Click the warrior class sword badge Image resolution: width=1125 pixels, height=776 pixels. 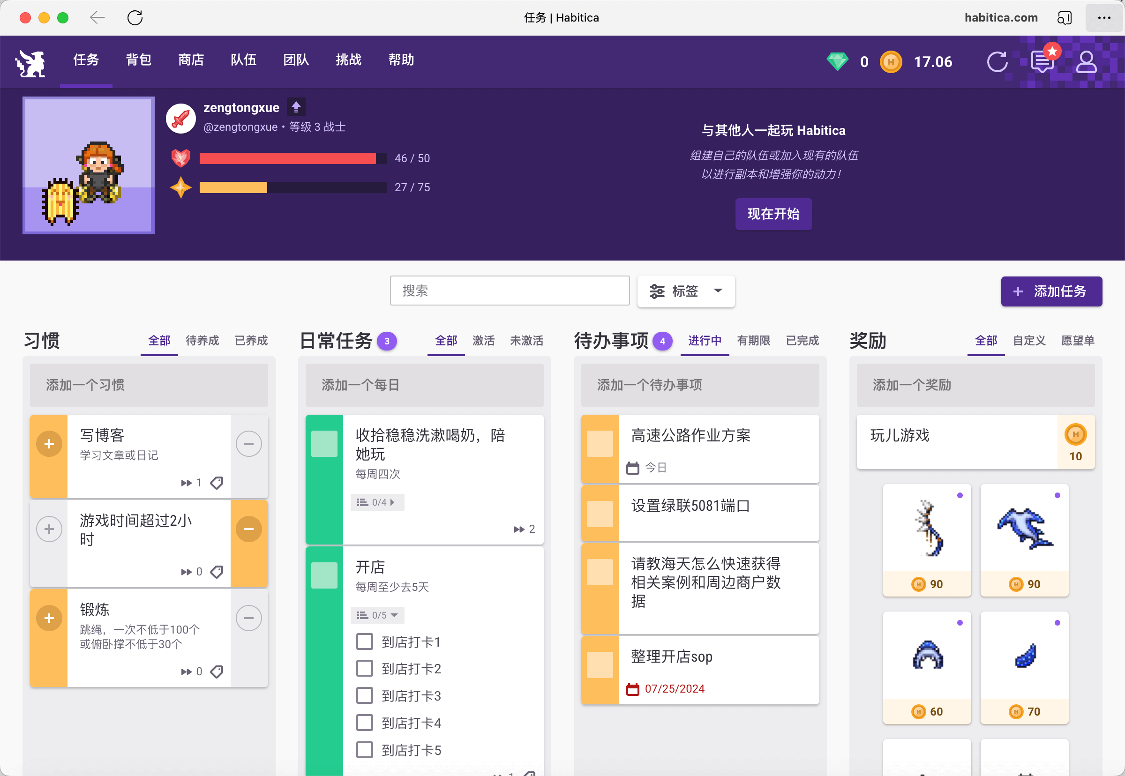tap(180, 118)
